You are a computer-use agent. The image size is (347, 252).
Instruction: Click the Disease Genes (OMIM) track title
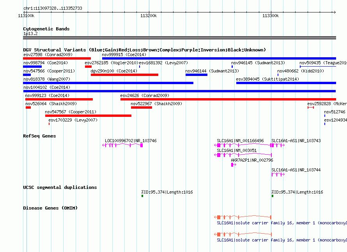tap(50, 208)
